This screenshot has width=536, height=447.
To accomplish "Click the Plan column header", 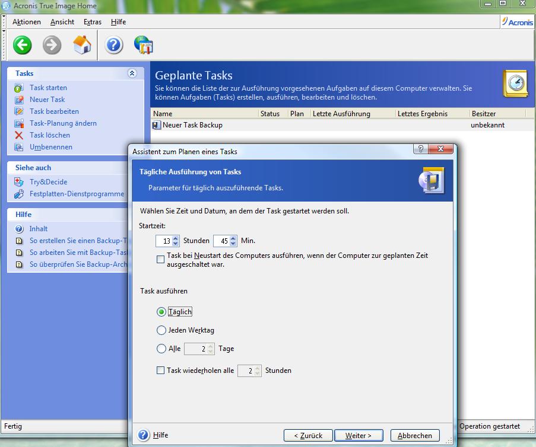I will (299, 114).
